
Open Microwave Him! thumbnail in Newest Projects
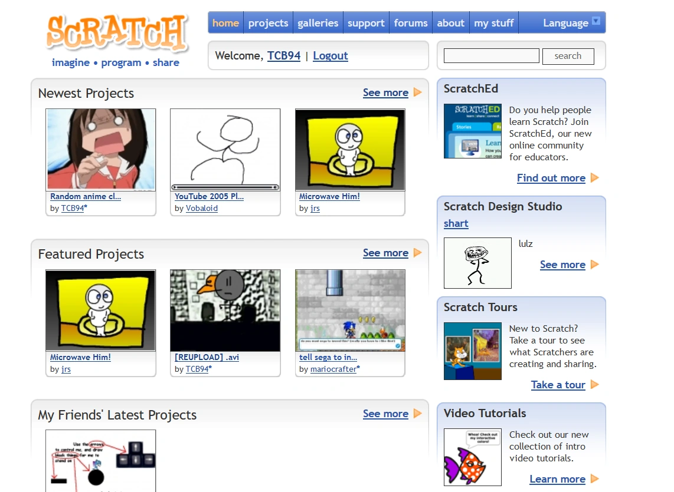(350, 150)
